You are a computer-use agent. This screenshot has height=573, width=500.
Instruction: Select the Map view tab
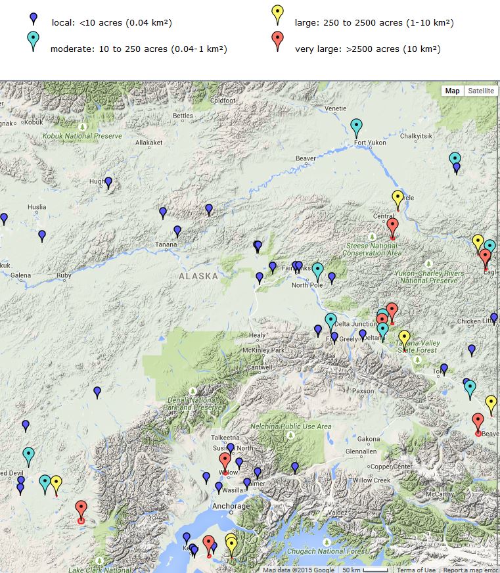click(452, 91)
